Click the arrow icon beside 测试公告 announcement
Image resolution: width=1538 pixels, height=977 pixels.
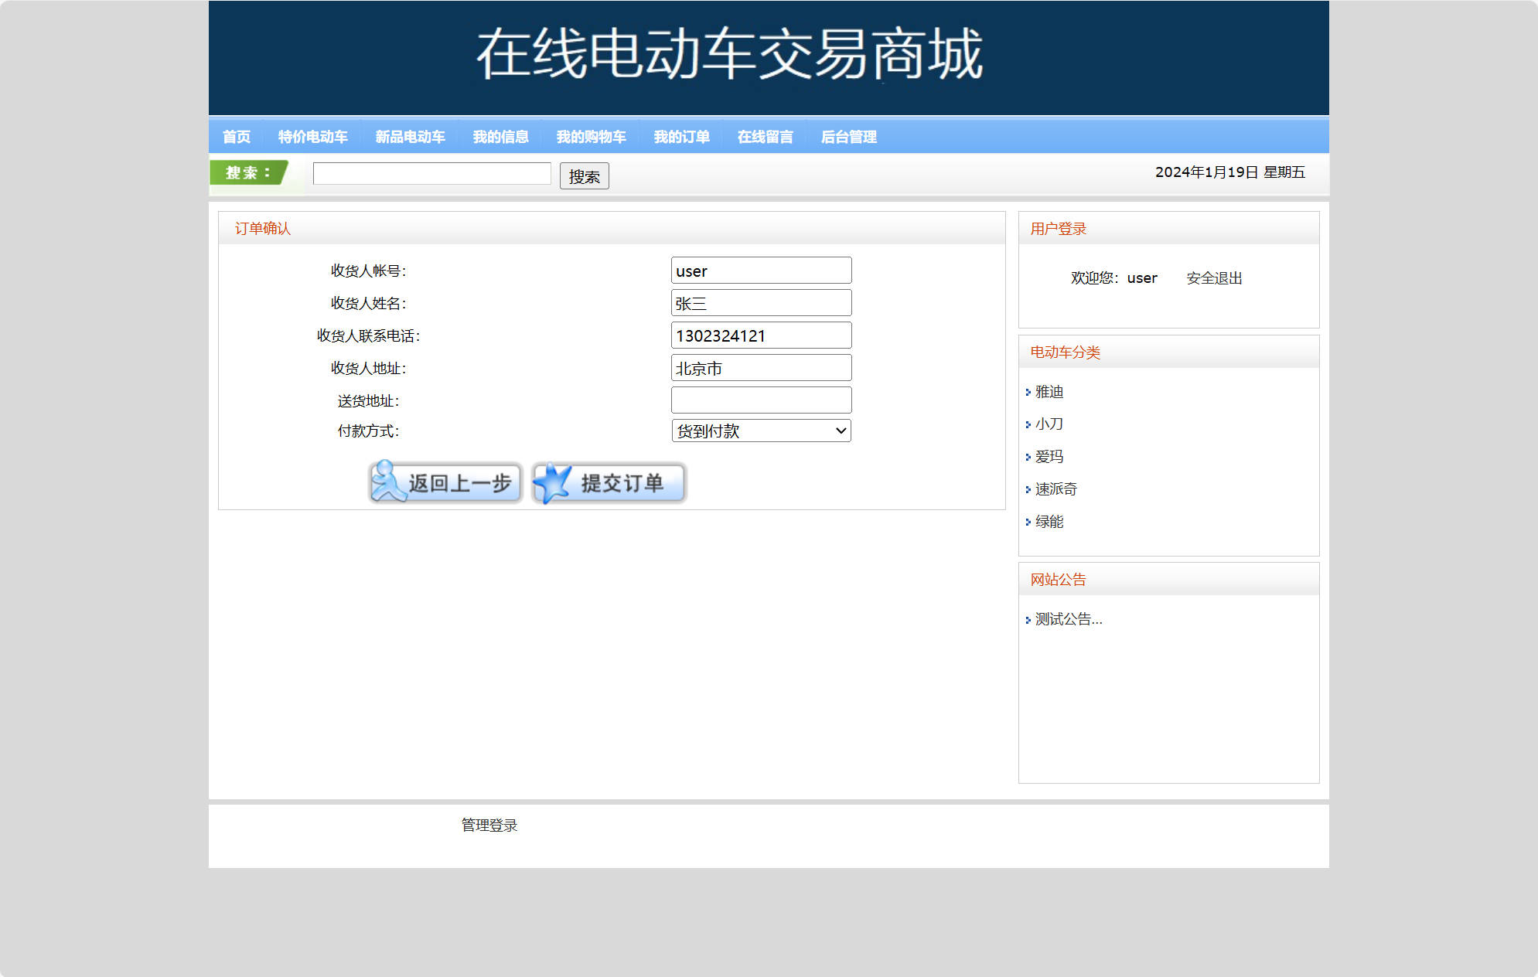[x=1027, y=619]
